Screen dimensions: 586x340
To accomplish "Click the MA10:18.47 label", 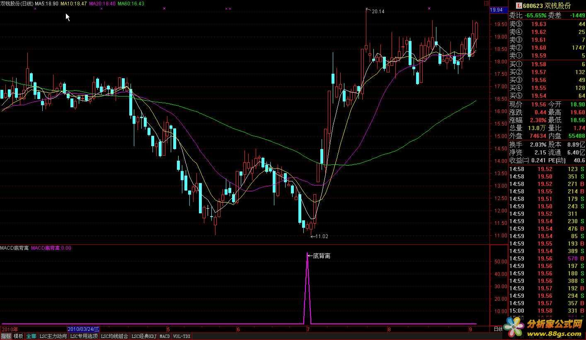I will click(73, 3).
